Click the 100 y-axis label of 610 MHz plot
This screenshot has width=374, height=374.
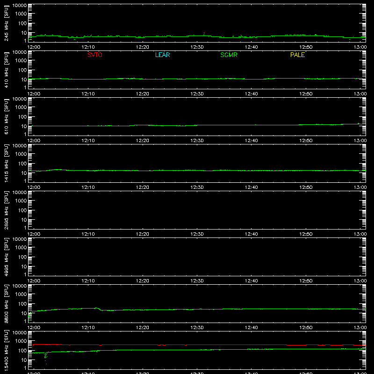pyautogui.click(x=22, y=117)
